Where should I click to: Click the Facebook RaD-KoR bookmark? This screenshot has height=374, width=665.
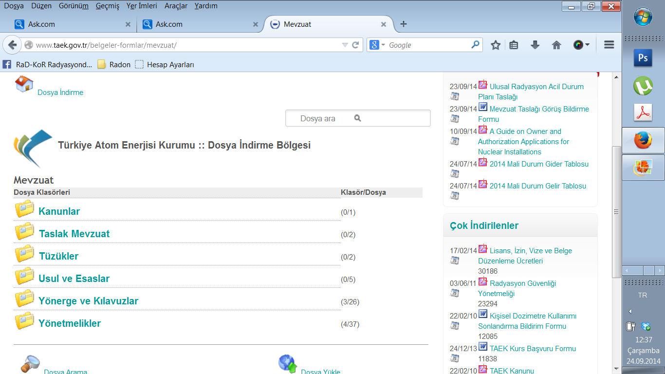48,64
